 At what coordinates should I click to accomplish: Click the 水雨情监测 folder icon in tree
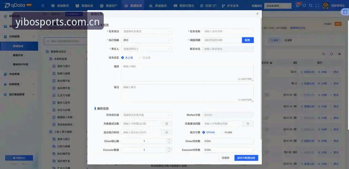[51, 59]
